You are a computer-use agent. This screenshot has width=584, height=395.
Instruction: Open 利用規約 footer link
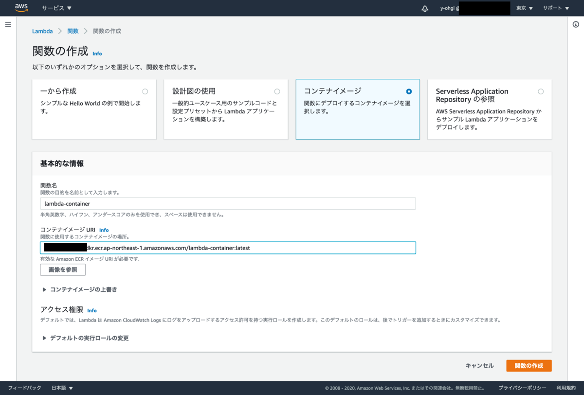point(566,388)
